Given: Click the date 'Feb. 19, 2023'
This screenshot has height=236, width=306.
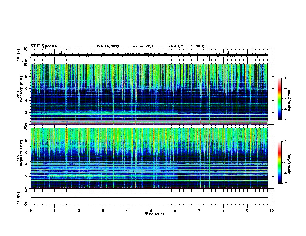Looking at the screenshot, I should tap(108, 46).
